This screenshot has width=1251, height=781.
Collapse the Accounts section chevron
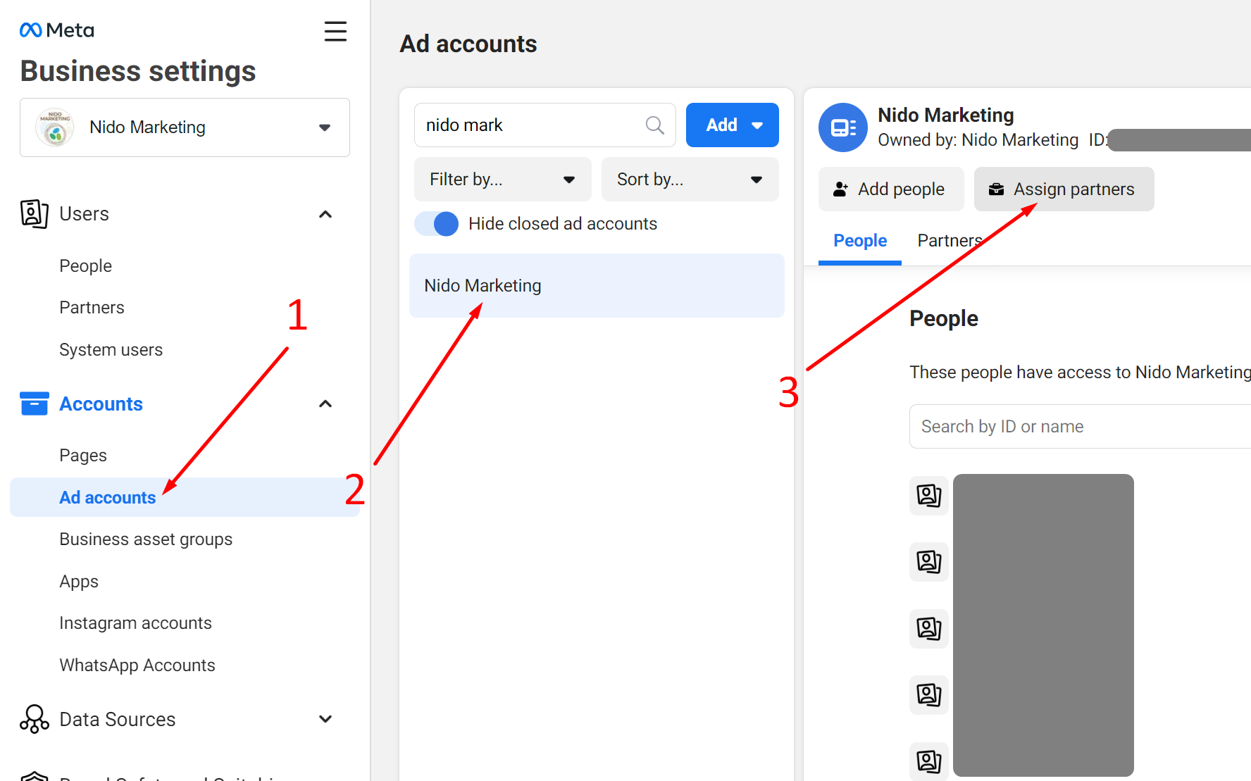tap(325, 404)
